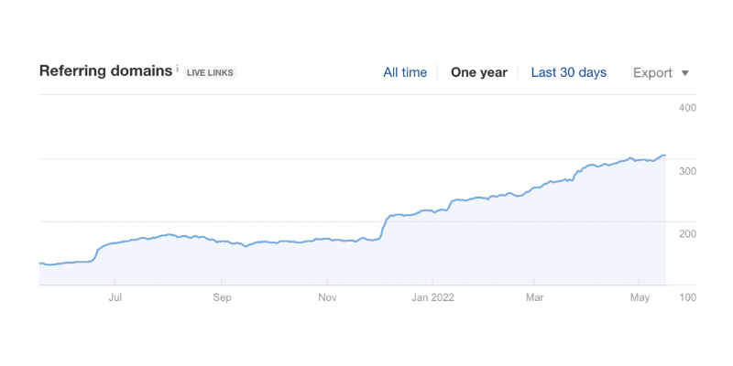Screen dimensions: 733x366
Task: Click the May label on the x-axis
Action: coord(640,298)
